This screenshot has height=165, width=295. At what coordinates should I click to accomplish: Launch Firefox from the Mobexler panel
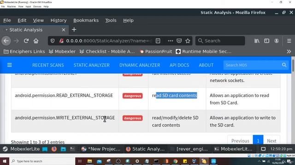pos(54,149)
